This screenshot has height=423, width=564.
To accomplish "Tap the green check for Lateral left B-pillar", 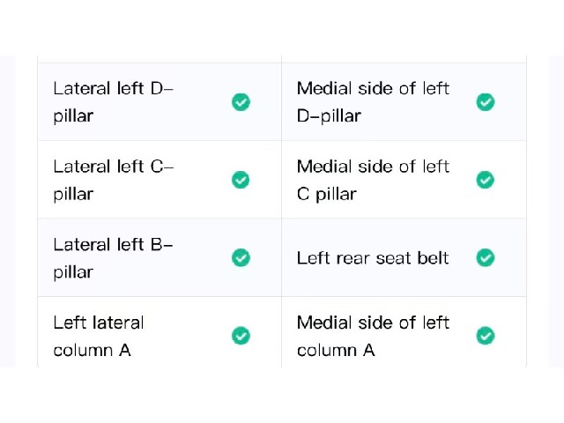I will 241,258.
